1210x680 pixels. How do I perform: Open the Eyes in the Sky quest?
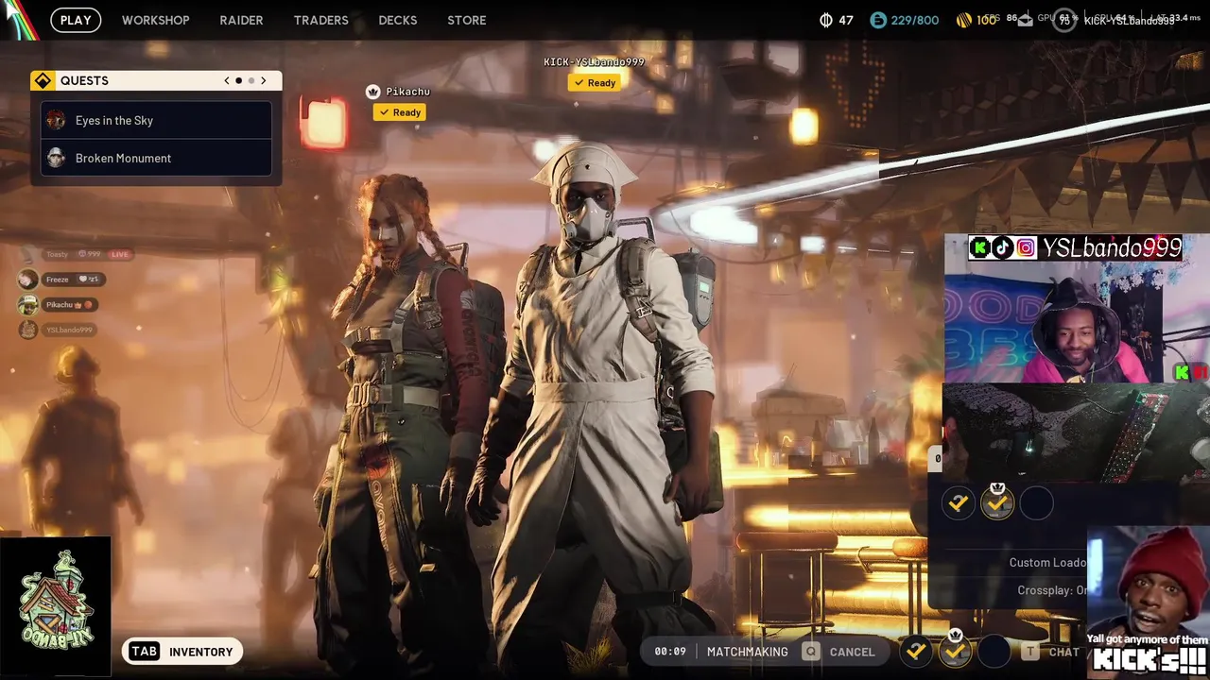click(x=156, y=120)
